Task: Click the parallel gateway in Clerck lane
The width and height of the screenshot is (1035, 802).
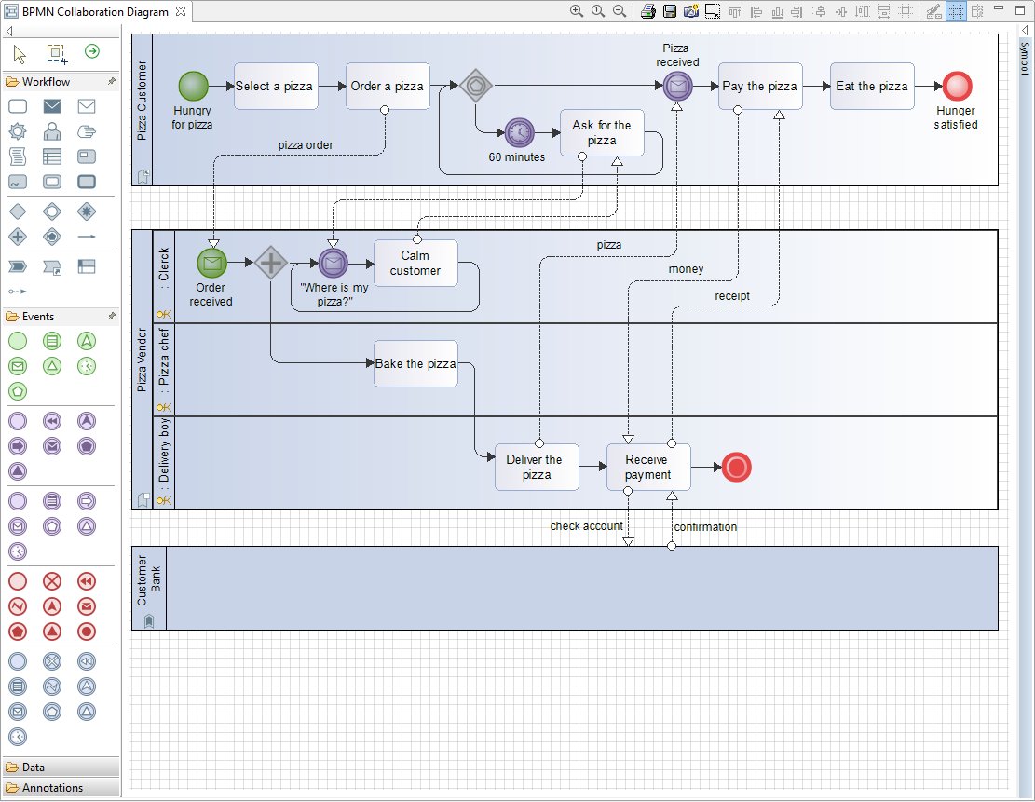Action: point(271,263)
